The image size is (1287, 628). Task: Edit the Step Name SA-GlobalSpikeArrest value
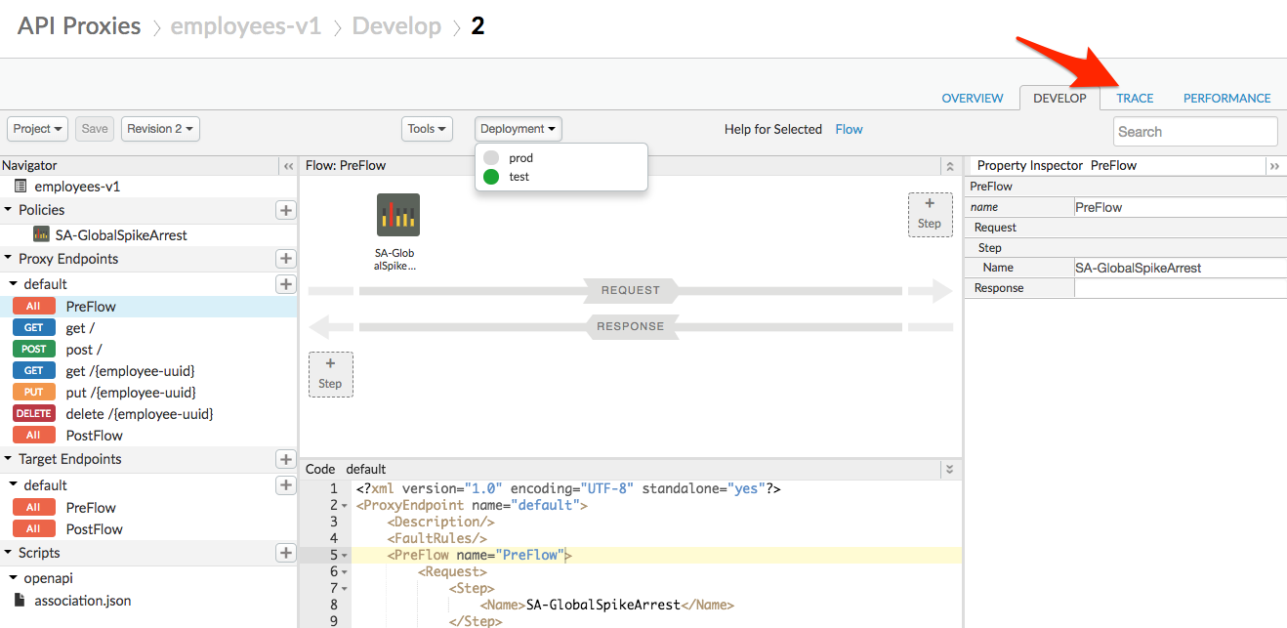pos(1180,268)
